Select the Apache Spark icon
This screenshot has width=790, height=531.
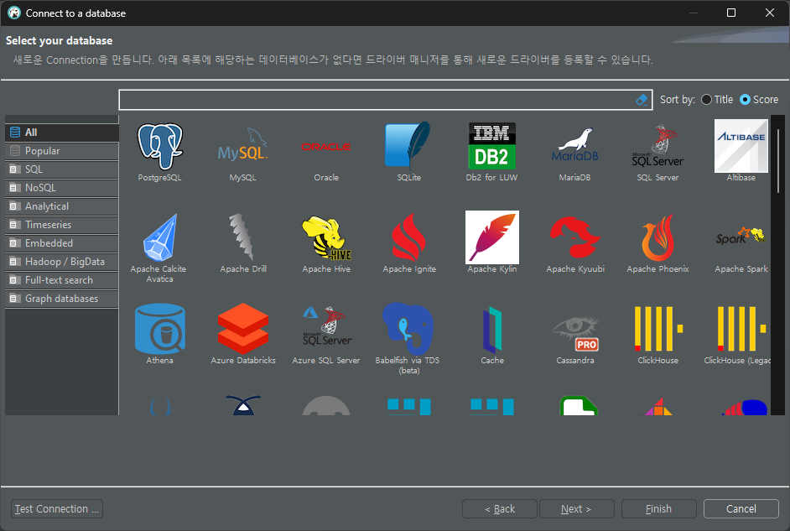741,236
